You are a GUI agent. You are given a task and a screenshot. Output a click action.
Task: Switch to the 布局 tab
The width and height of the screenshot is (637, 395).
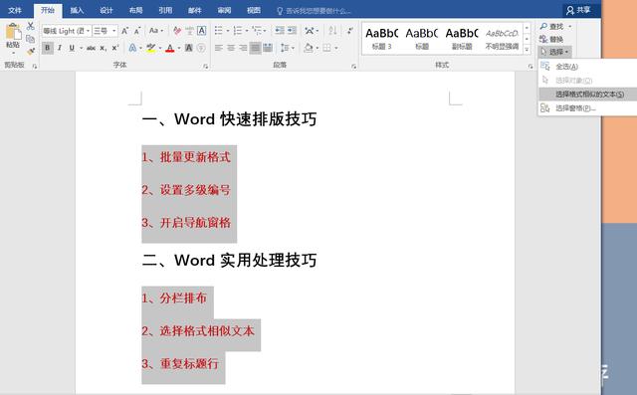135,11
